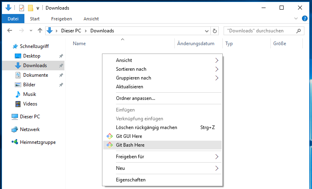Screen dimensions: 312x189
Task: Open the recent locations dropdown arrow
Action: click(x=31, y=31)
